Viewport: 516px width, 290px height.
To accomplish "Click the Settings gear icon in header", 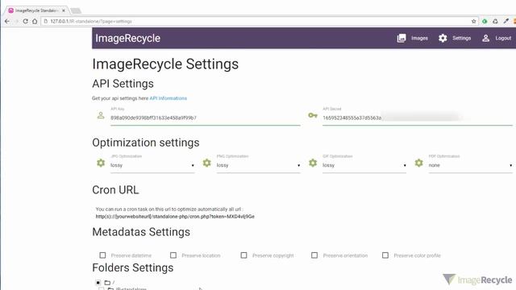I will pos(443,38).
